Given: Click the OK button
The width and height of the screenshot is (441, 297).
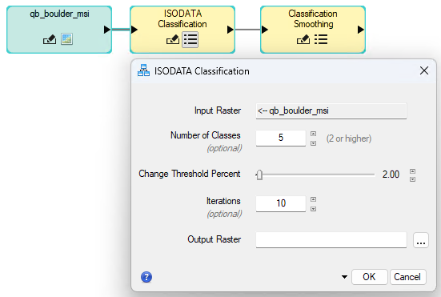Looking at the screenshot, I should (x=370, y=277).
